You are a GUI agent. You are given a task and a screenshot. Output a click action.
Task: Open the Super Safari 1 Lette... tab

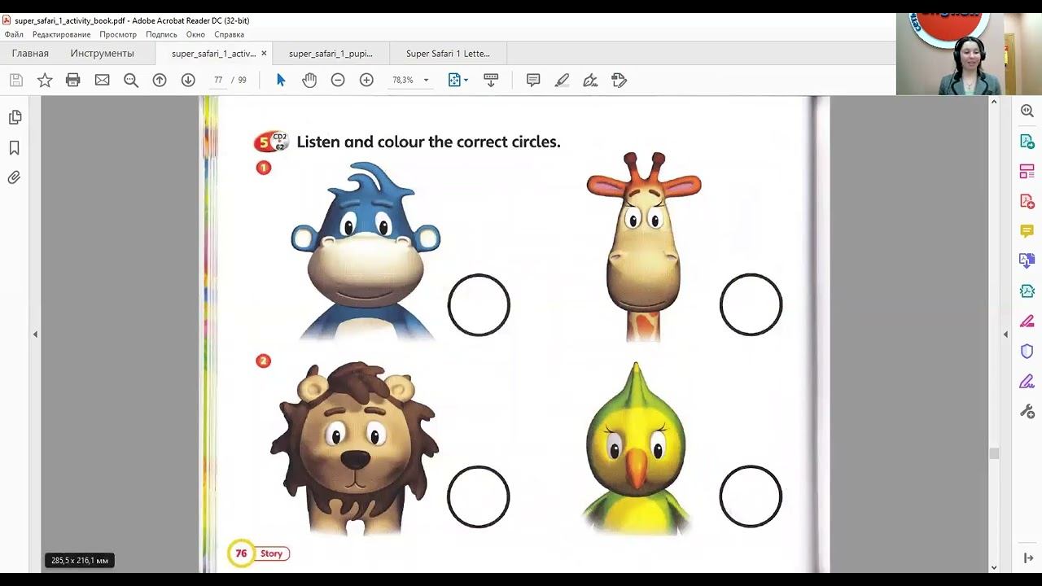(x=448, y=54)
